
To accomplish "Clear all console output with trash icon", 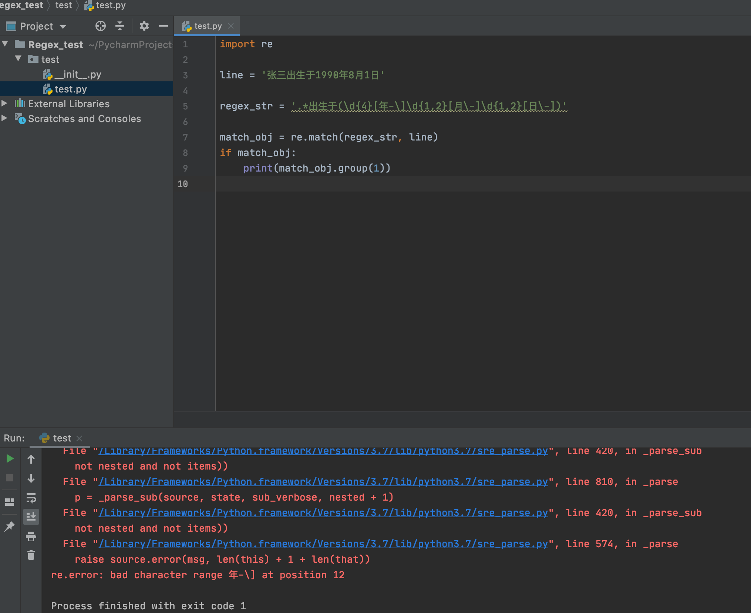I will (x=31, y=555).
